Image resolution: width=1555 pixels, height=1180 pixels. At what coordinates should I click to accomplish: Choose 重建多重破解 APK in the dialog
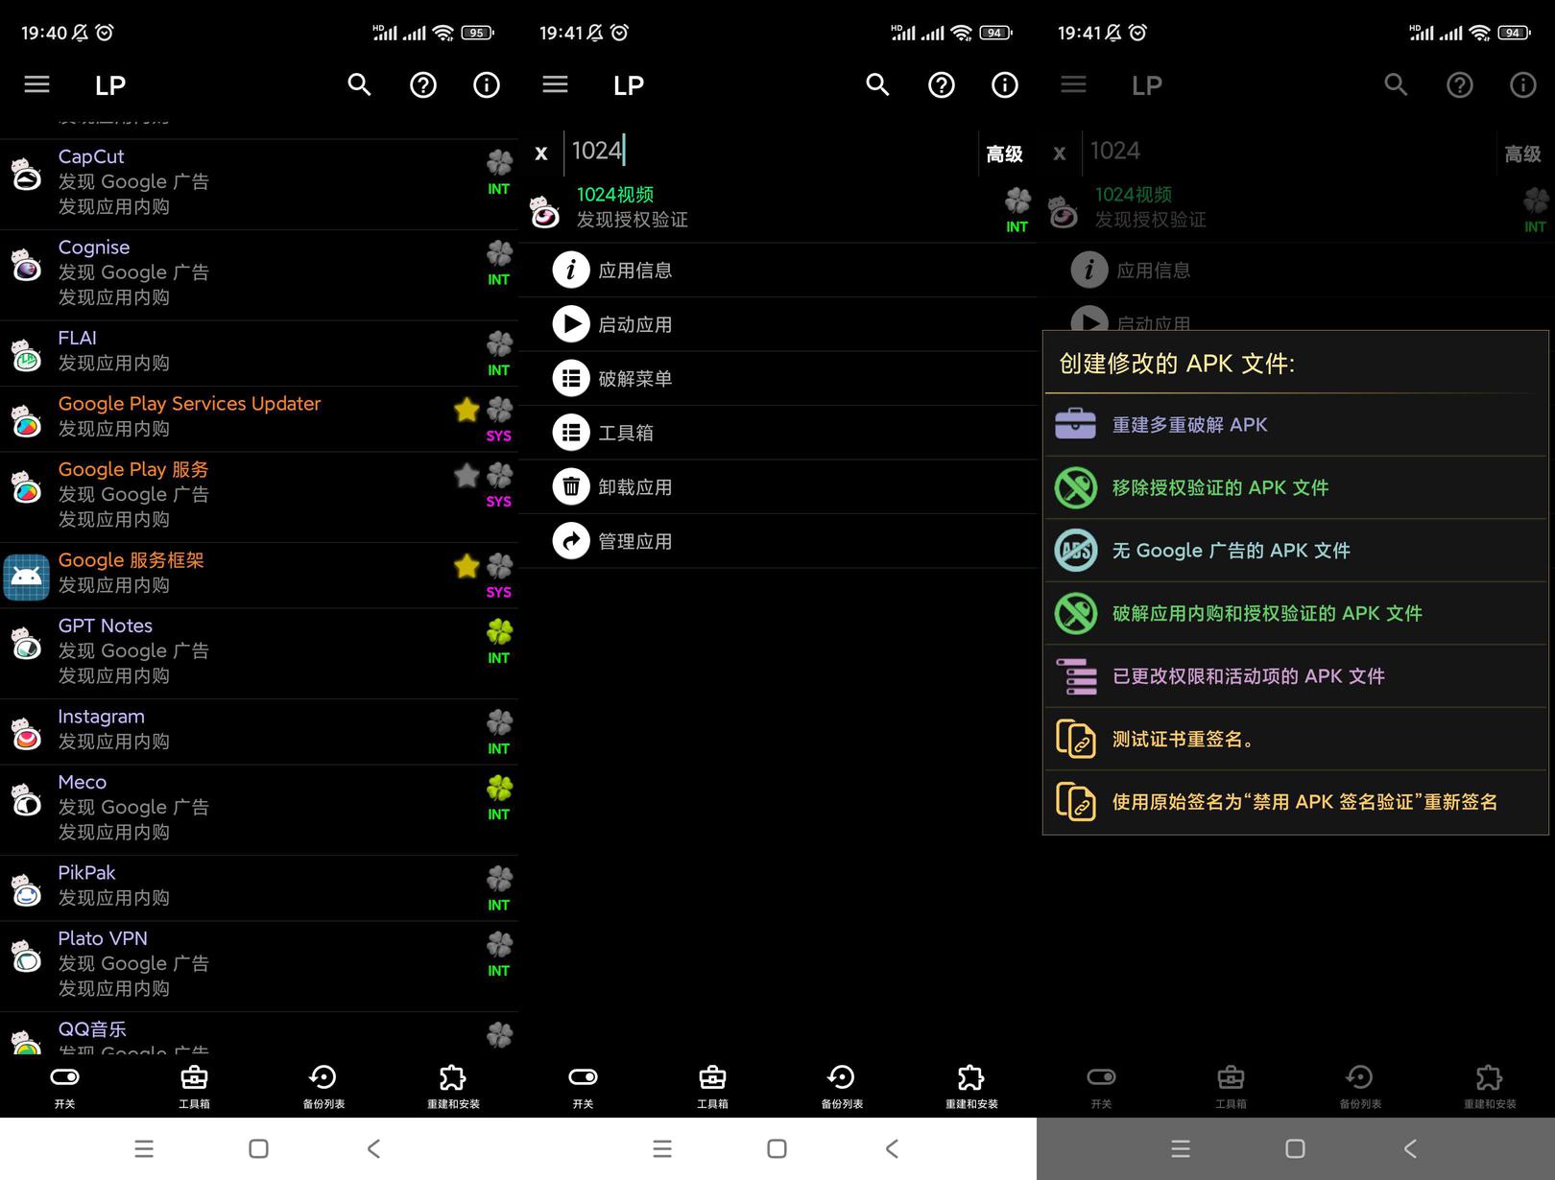point(1296,425)
